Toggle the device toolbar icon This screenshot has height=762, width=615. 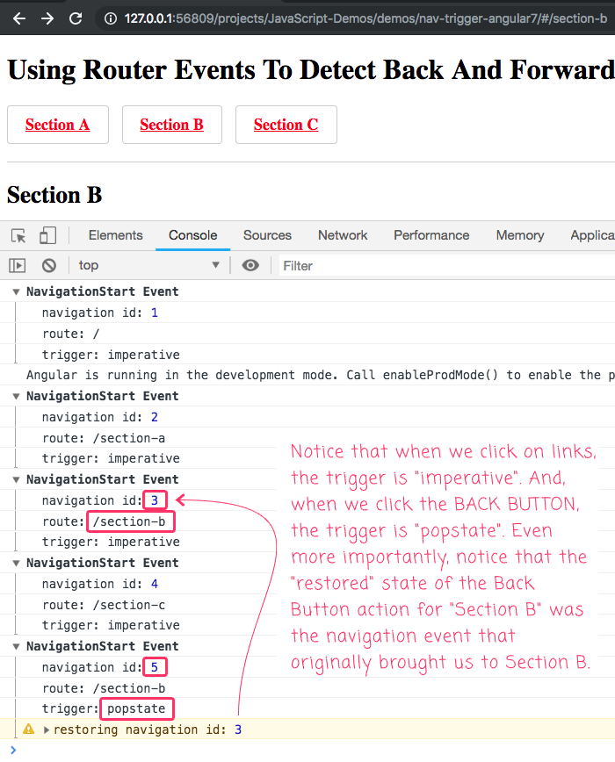(47, 235)
